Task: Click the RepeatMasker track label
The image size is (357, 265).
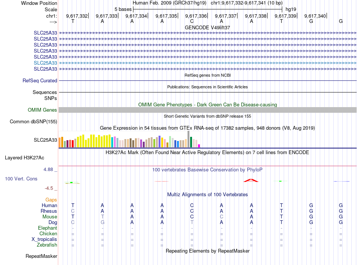Action: tap(41, 256)
